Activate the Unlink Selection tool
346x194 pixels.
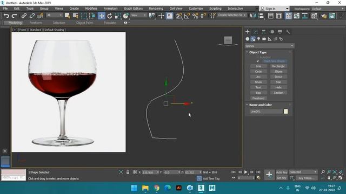tap(32, 16)
